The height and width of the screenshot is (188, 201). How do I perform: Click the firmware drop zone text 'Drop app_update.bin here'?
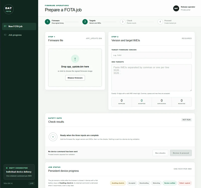point(75,67)
